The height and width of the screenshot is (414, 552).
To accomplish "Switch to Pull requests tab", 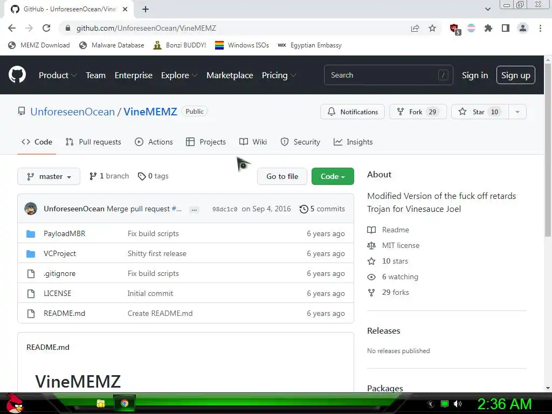I will (x=93, y=142).
